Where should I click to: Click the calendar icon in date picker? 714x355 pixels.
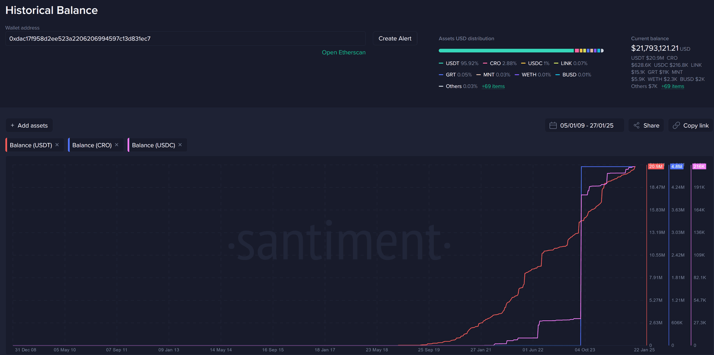553,125
